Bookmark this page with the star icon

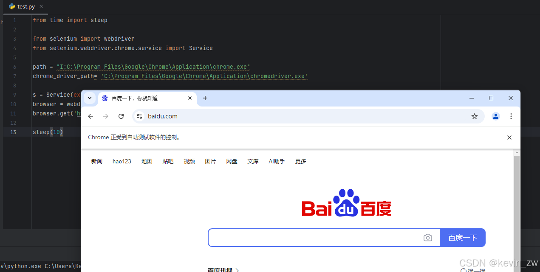coord(475,116)
